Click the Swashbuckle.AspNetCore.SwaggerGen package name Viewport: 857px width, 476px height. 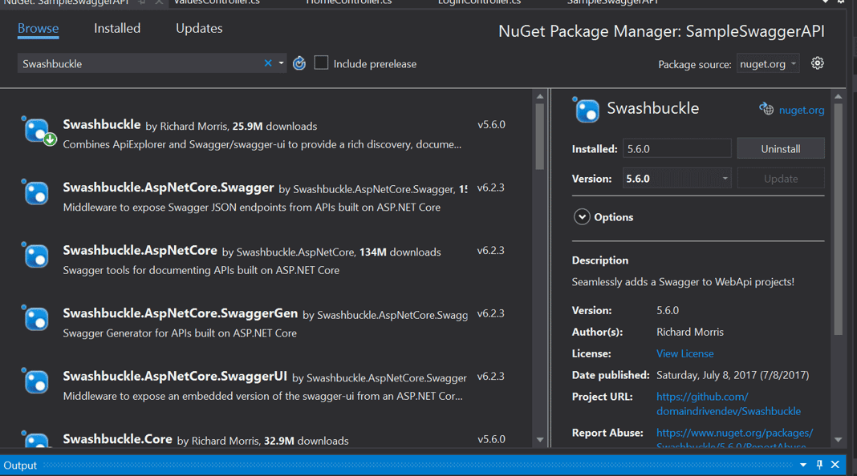point(181,313)
